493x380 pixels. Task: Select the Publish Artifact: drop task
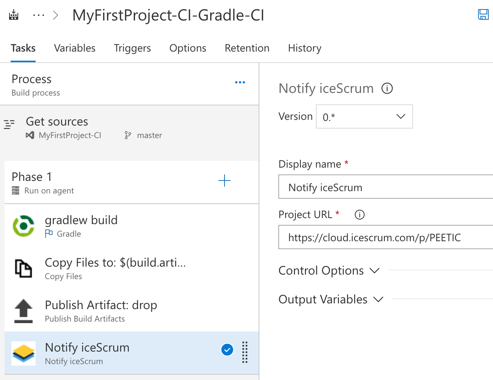(132, 311)
